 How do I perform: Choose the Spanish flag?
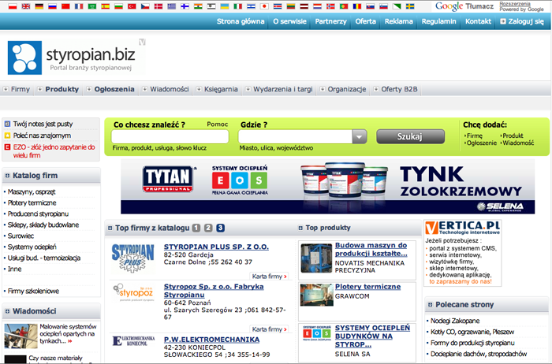[x=105, y=6]
